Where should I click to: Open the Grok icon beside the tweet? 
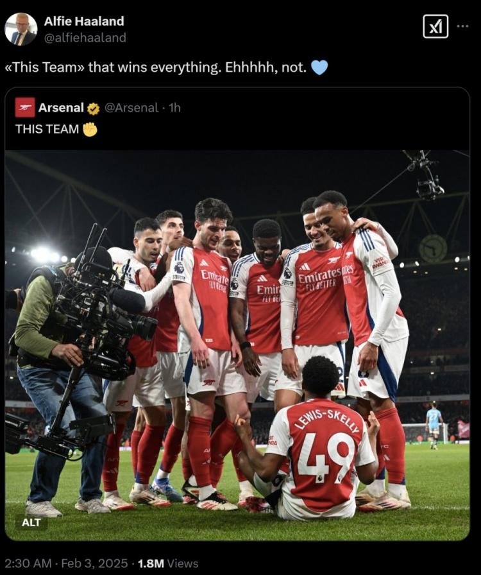click(435, 26)
